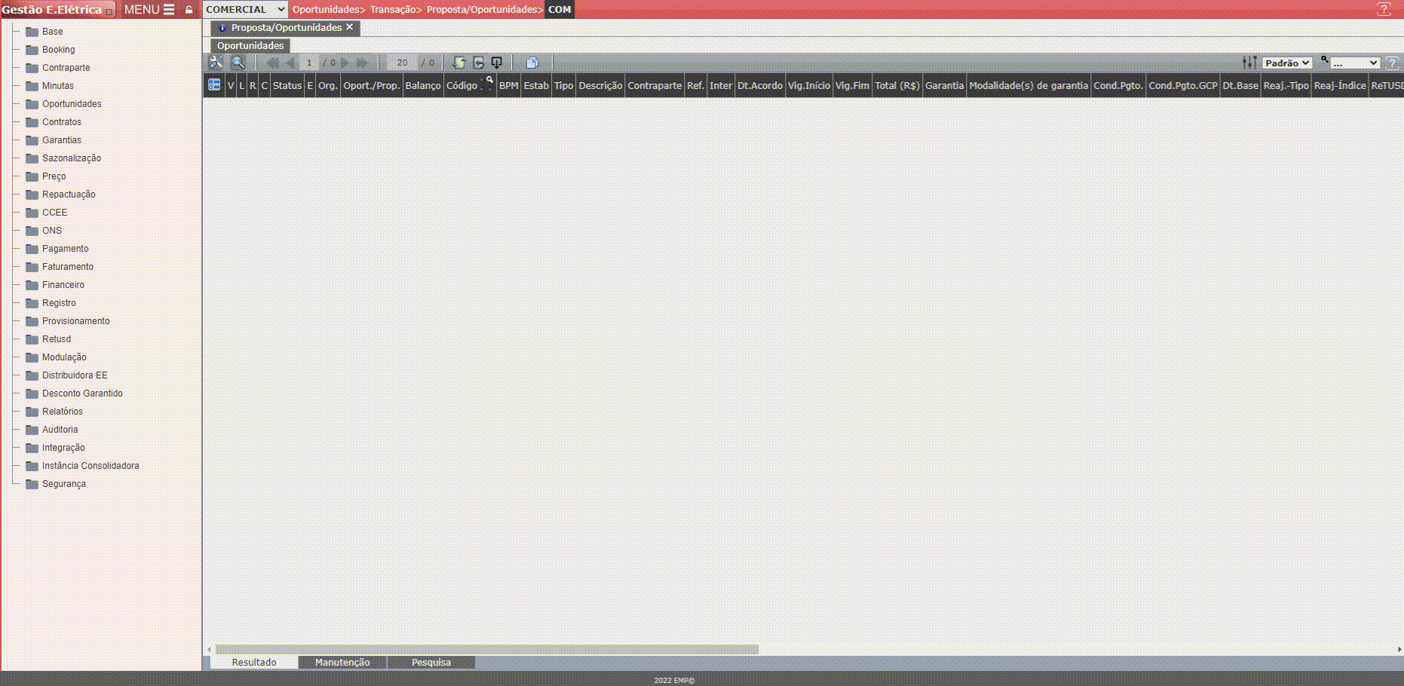Open the column settings sliders icon

[x=1249, y=63]
